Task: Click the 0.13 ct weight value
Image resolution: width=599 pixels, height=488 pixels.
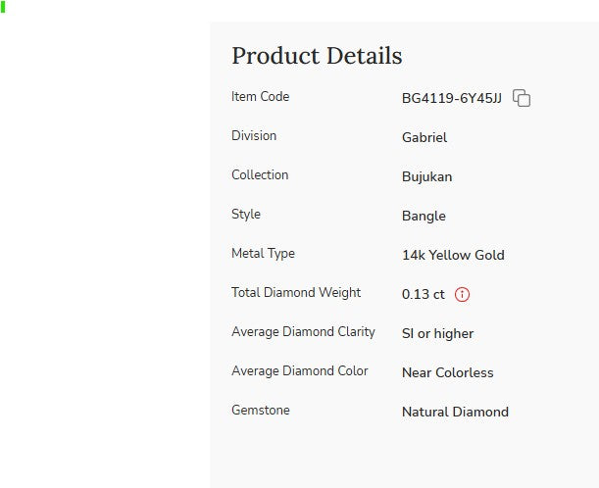Action: coord(423,294)
